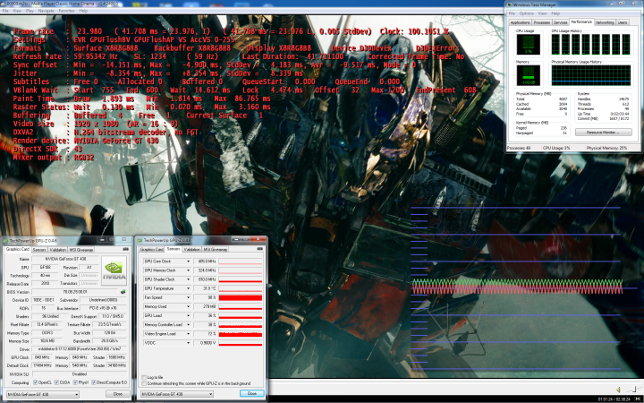Open the Memory Controller Load sensor dropdown
This screenshot has width=644, height=403.
tap(188, 324)
